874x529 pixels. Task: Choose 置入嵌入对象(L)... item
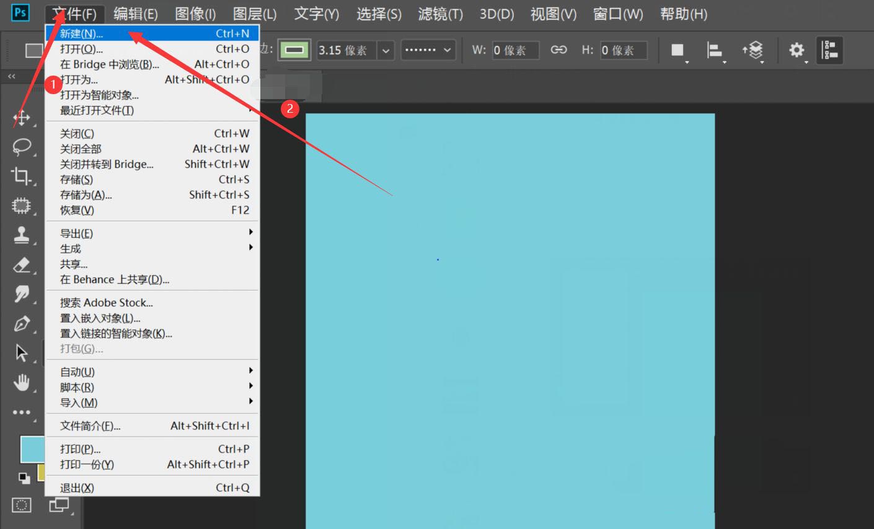(152, 318)
